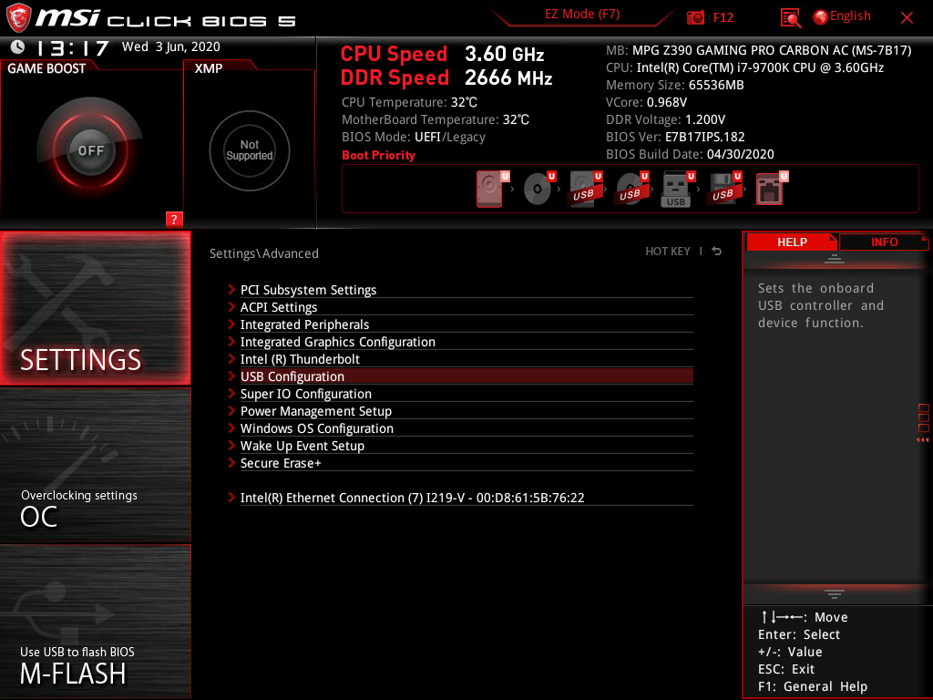Expand PCI Subsystem Settings via its arrow

click(231, 290)
